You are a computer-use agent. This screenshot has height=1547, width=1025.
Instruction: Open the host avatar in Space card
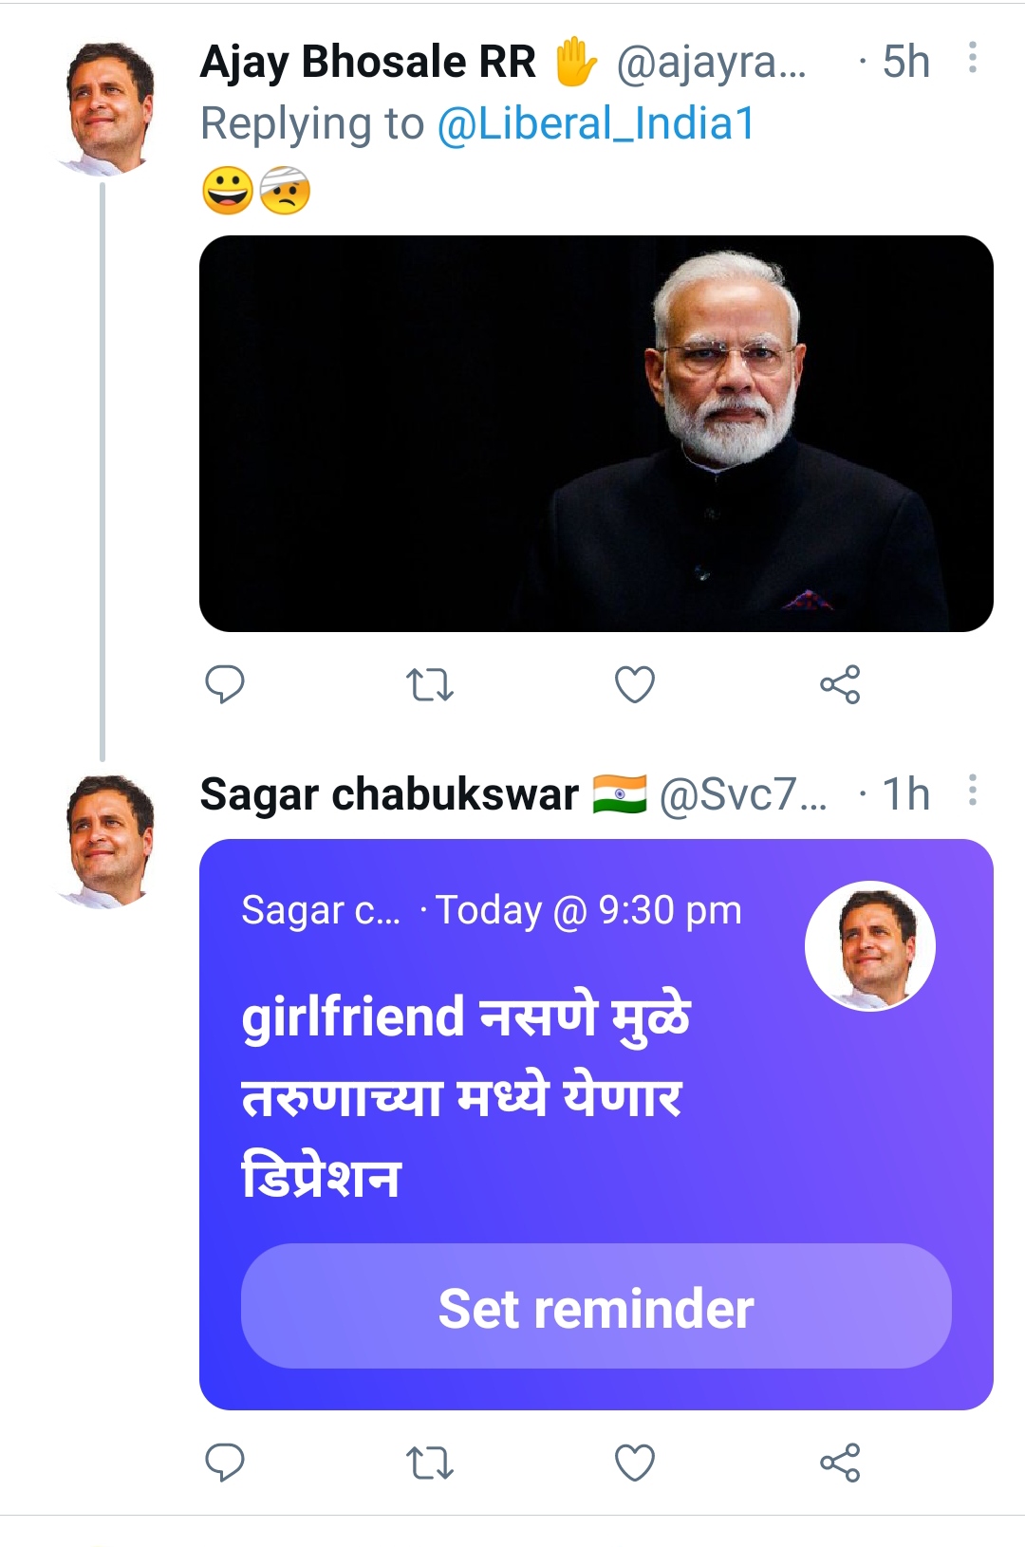click(870, 945)
